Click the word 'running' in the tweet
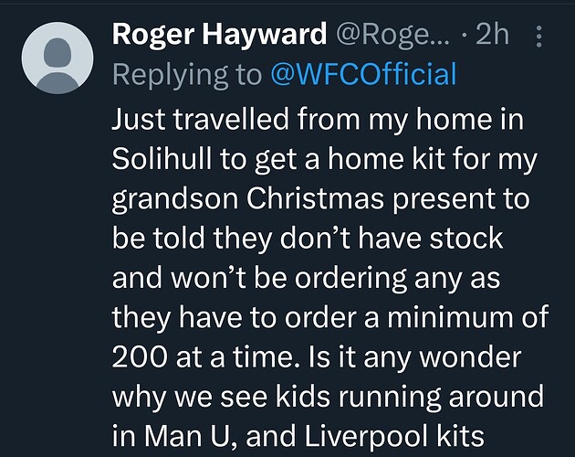575x457 pixels. click(390, 398)
